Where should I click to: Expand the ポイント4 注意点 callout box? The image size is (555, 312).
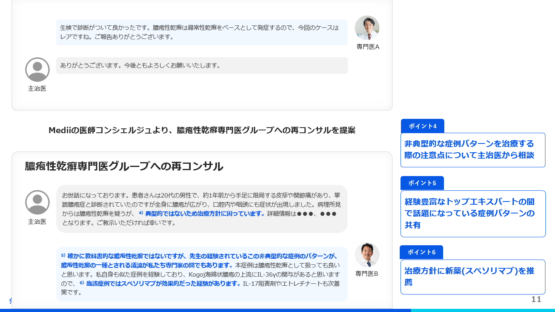473,150
